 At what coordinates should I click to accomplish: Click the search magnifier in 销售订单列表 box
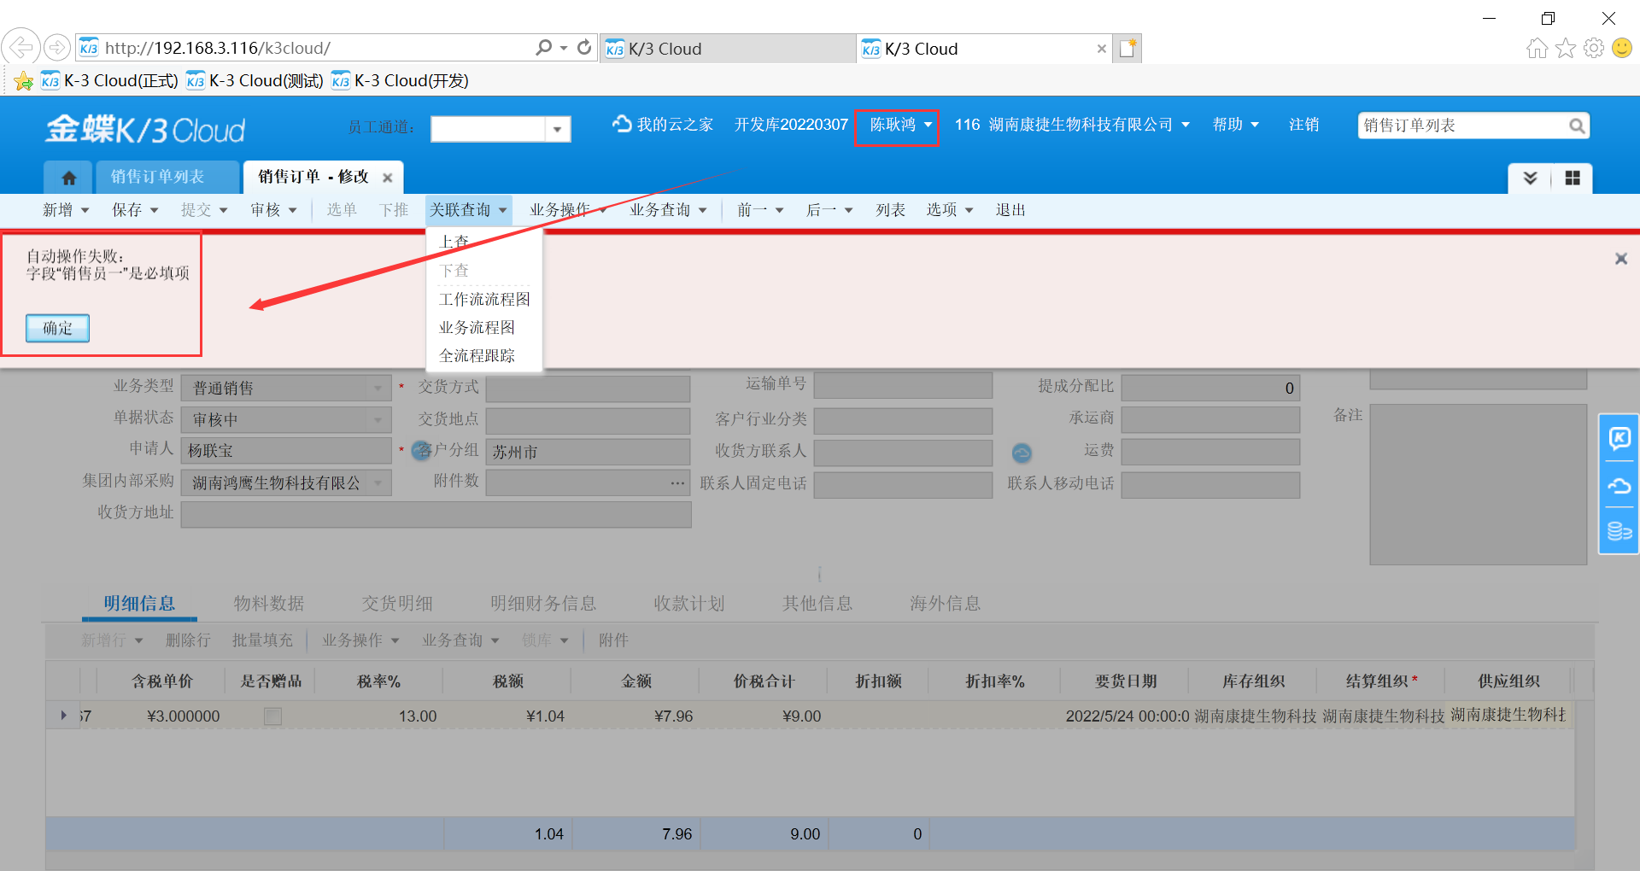pyautogui.click(x=1577, y=126)
